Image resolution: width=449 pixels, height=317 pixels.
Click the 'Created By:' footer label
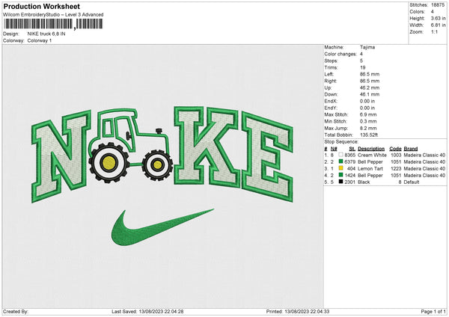[x=16, y=311]
